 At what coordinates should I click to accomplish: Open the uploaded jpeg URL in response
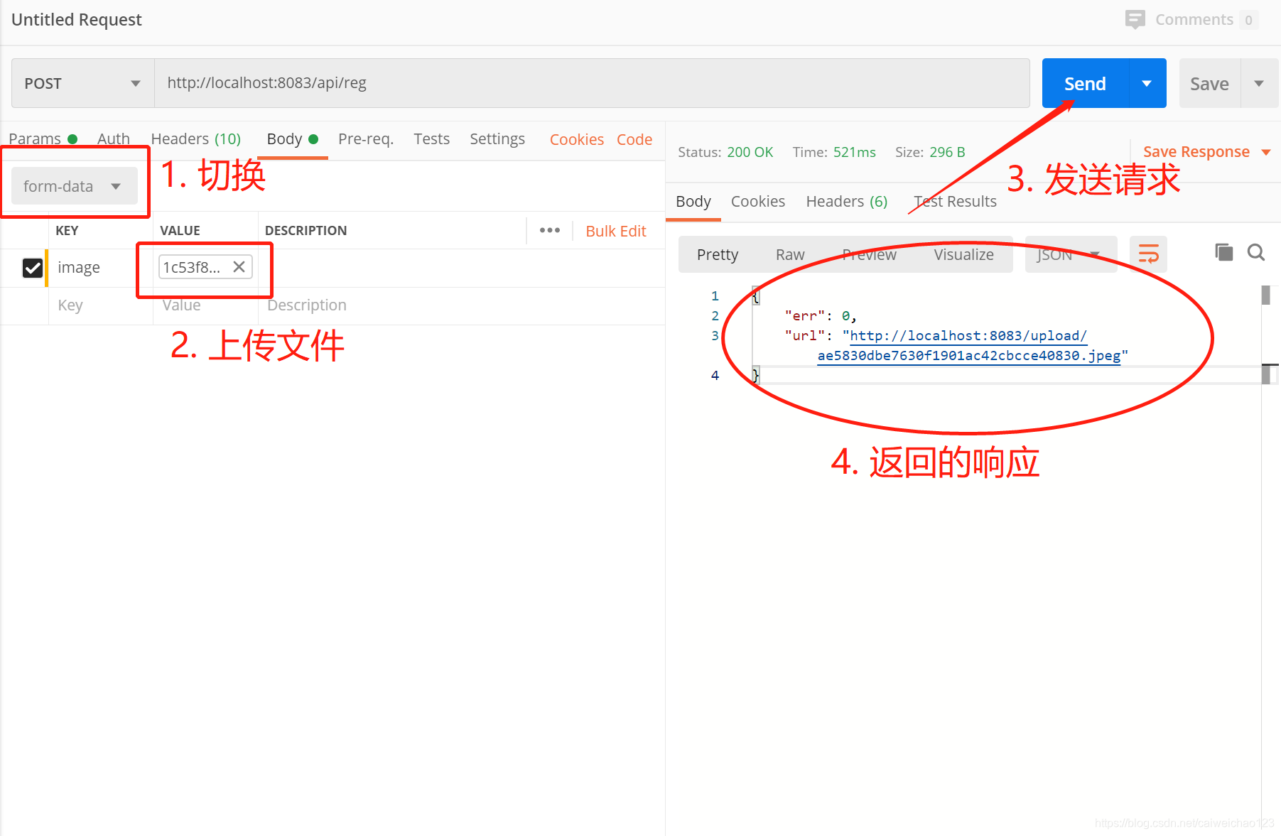(968, 346)
